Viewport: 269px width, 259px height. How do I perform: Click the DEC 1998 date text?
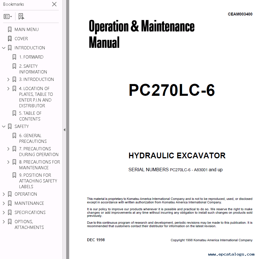(x=96, y=240)
